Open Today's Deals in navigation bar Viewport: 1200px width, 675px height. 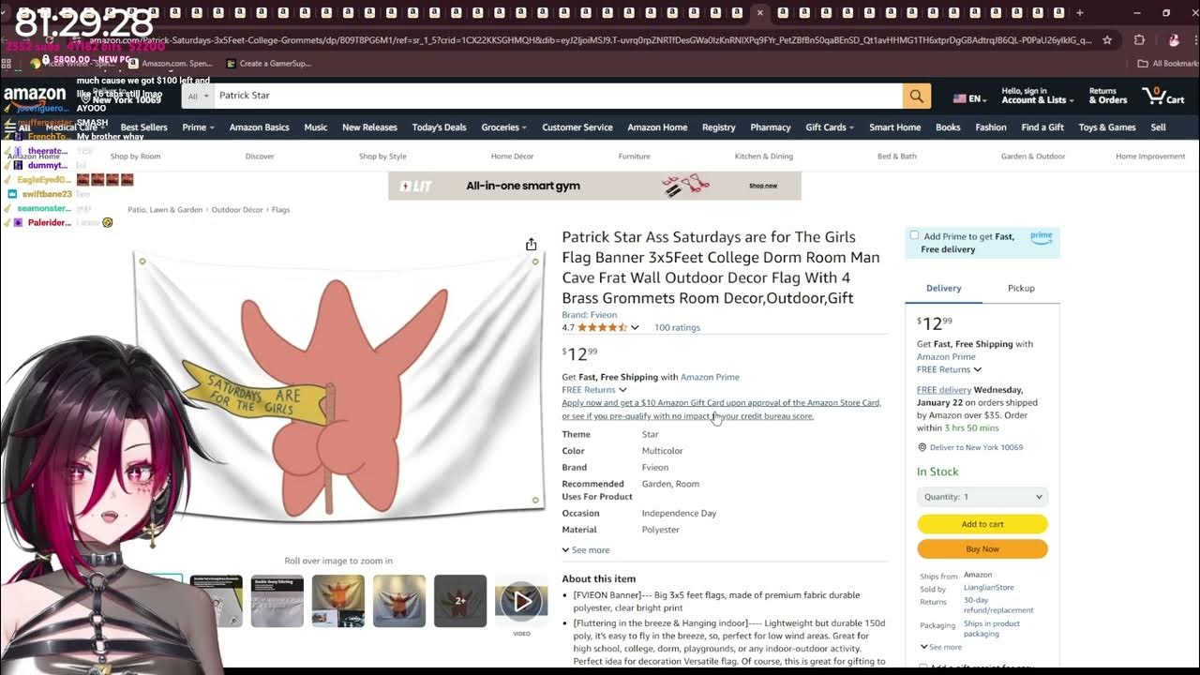[x=439, y=127]
